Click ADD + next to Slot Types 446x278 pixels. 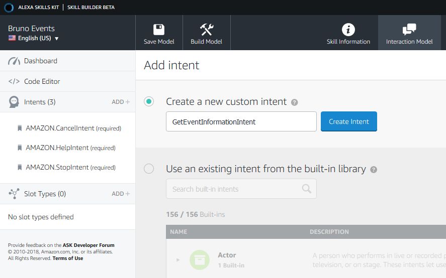121,194
